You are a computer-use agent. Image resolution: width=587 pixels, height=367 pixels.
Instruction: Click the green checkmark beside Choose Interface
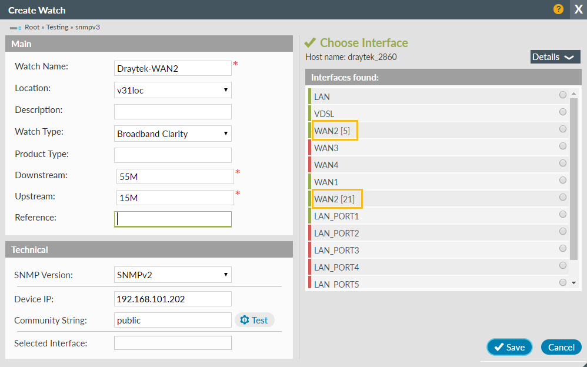[x=311, y=42]
